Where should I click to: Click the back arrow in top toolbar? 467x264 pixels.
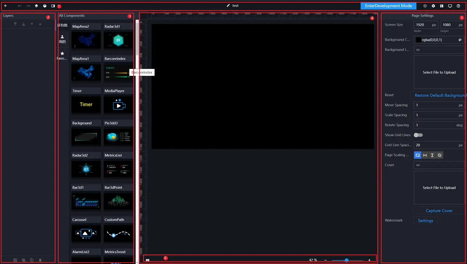pyautogui.click(x=6, y=6)
